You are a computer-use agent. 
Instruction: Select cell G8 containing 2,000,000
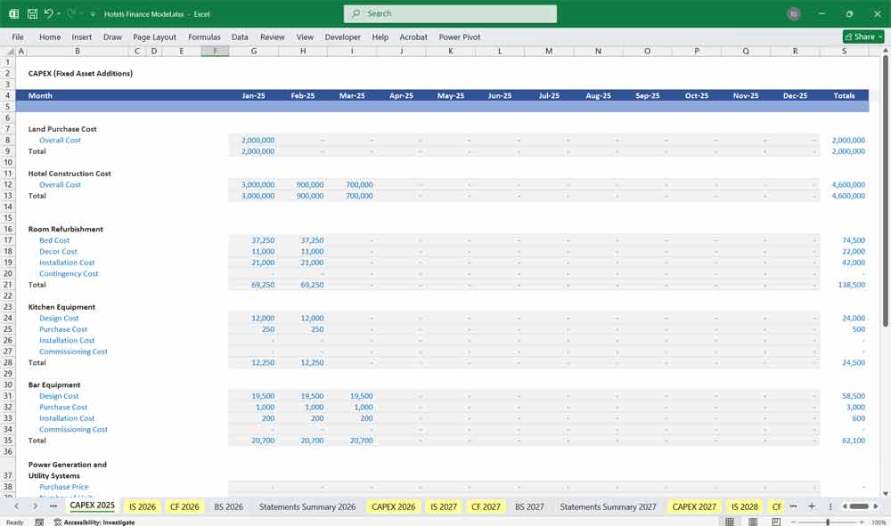(x=254, y=140)
